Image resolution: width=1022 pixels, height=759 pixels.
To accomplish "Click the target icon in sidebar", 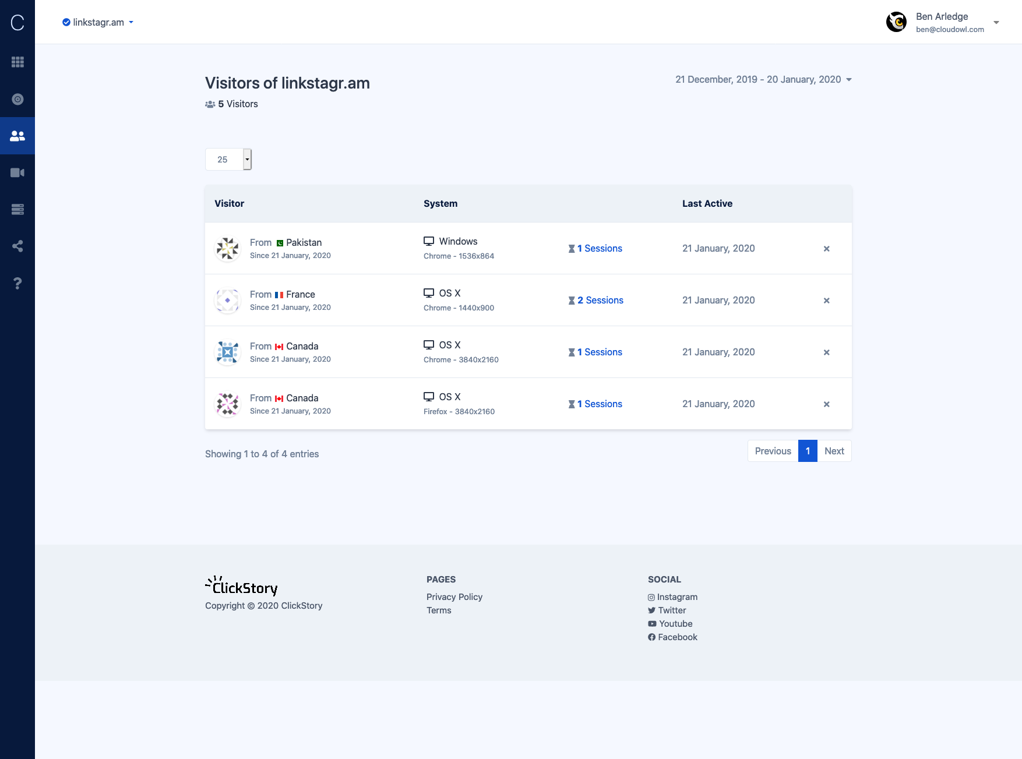I will click(17, 99).
